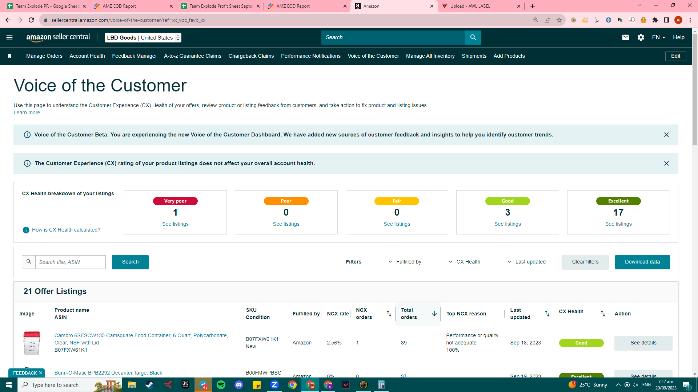Click the Cambro food container thumbnail image
The image size is (698, 392).
32,343
